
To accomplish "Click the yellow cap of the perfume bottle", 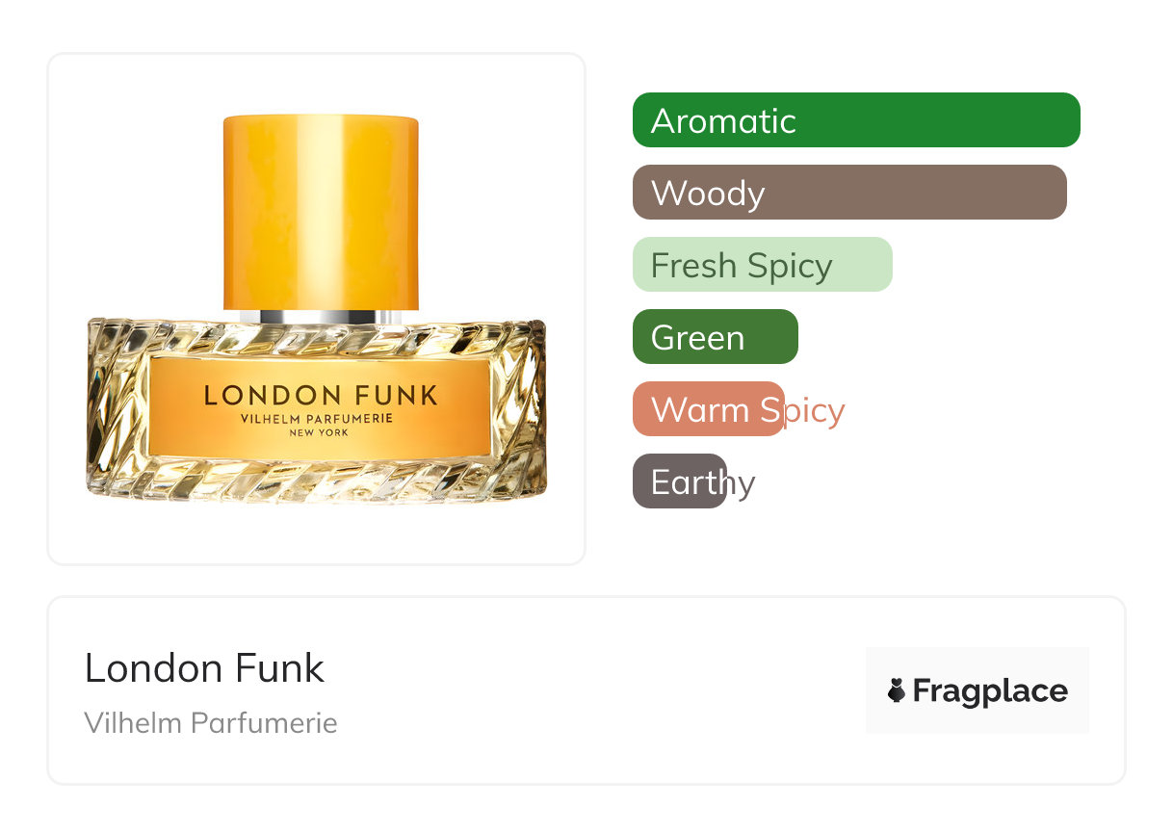I will (x=321, y=212).
